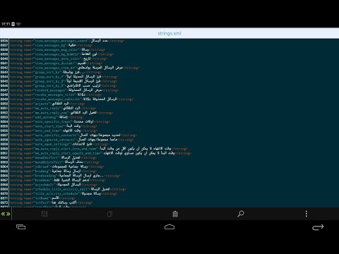This screenshot has height=254, width=339.
Task: Click the me_auto_reply_sum string line
Action: pyautogui.click(x=61, y=113)
